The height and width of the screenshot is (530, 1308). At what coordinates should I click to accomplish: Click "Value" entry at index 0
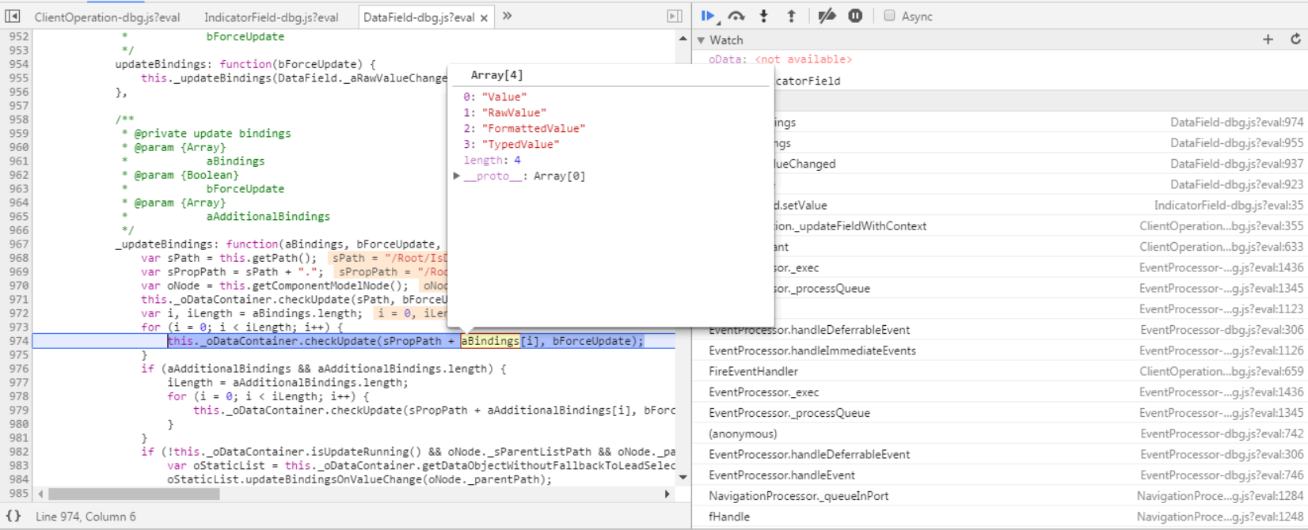[495, 97]
